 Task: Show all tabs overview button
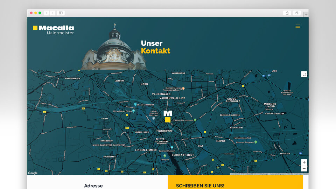pos(297,13)
